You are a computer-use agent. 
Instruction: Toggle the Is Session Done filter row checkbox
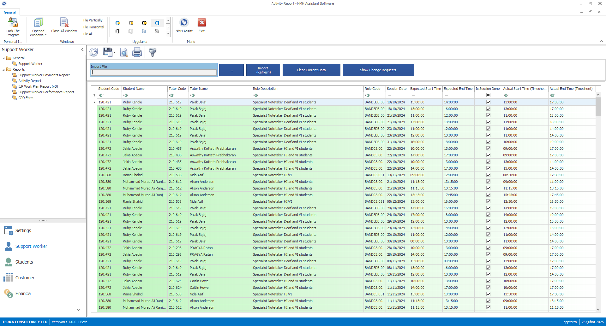[488, 95]
